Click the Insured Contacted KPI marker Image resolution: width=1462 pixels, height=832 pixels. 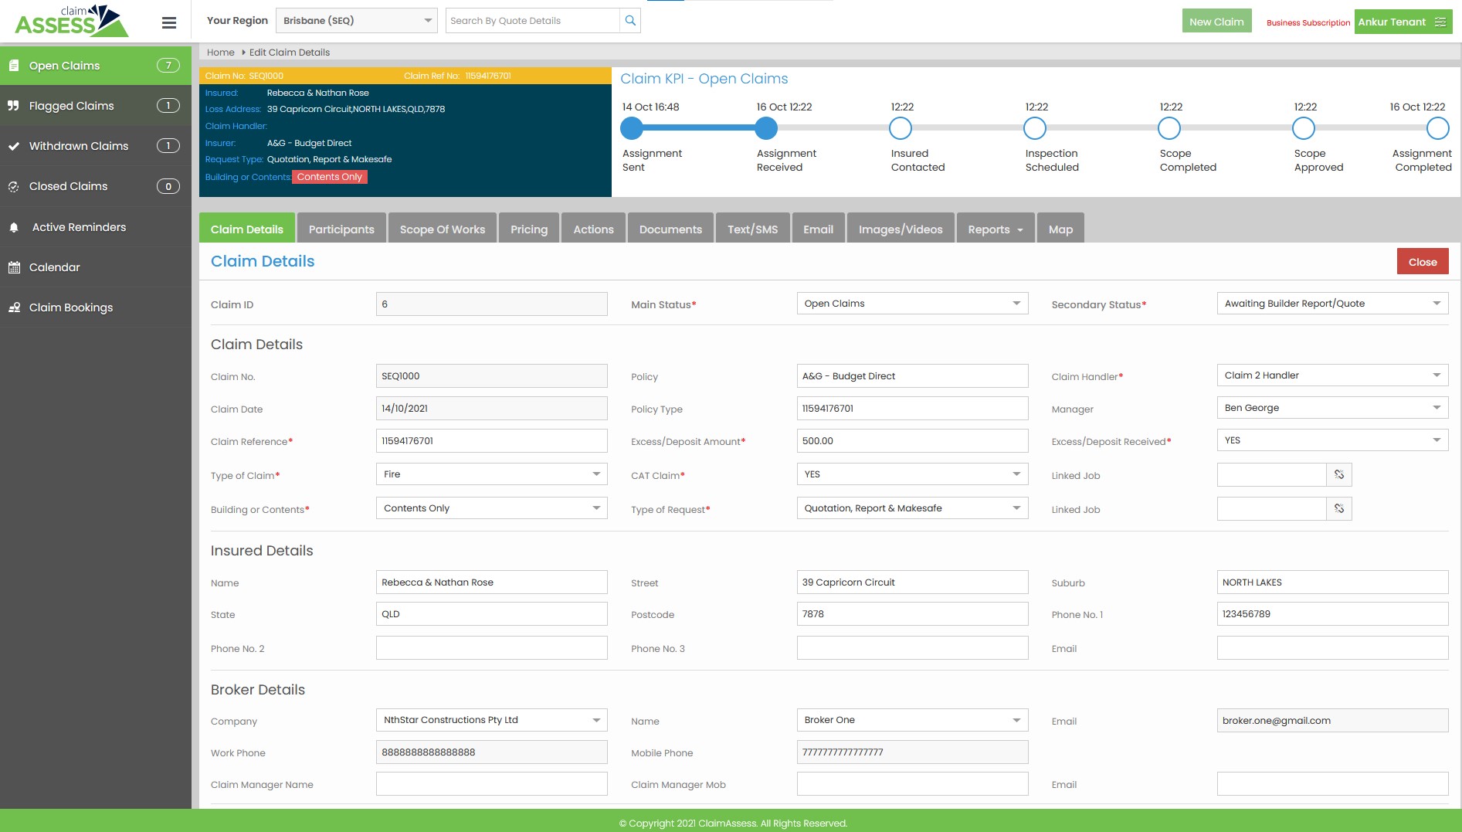(901, 128)
